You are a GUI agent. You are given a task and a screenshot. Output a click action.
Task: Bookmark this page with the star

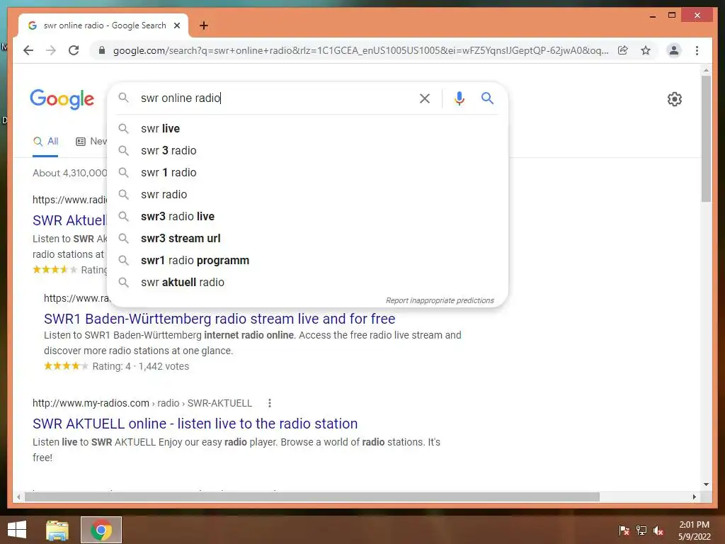pyautogui.click(x=646, y=50)
